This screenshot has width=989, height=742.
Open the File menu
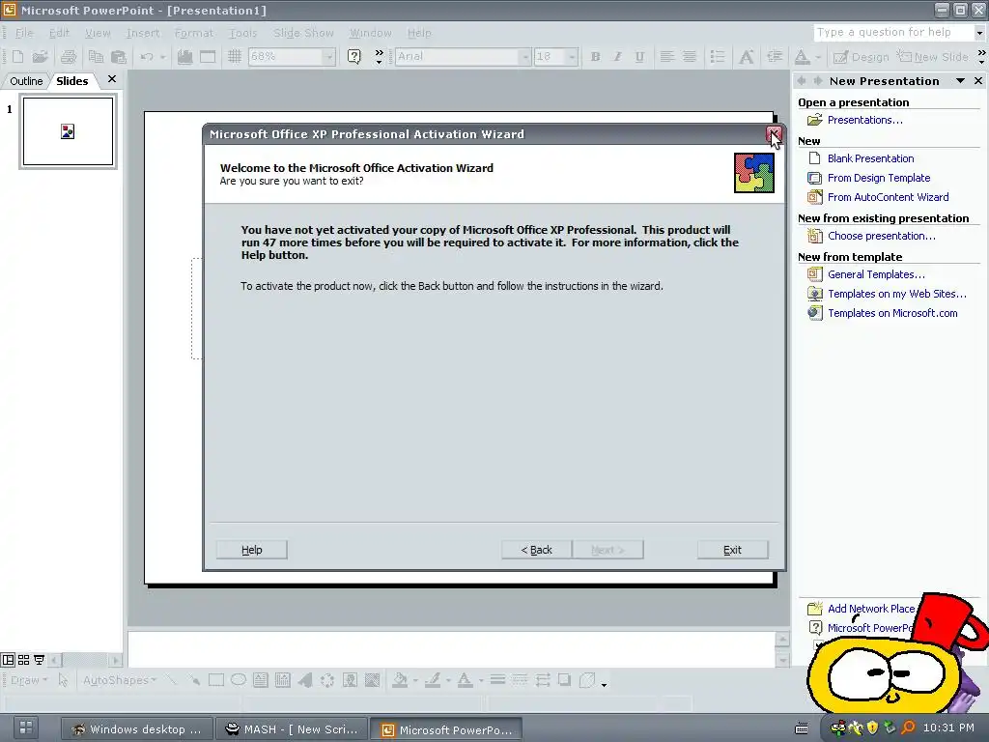point(24,33)
